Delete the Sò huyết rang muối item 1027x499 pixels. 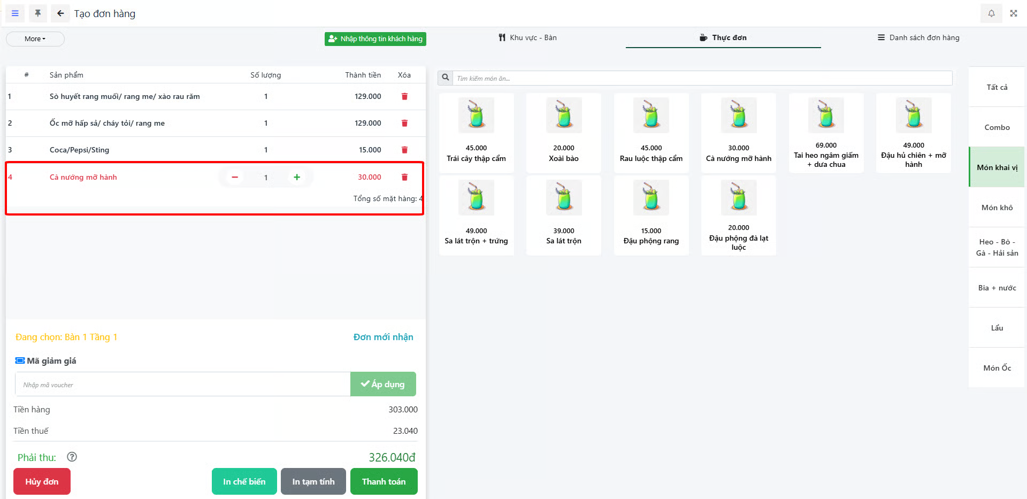(404, 97)
